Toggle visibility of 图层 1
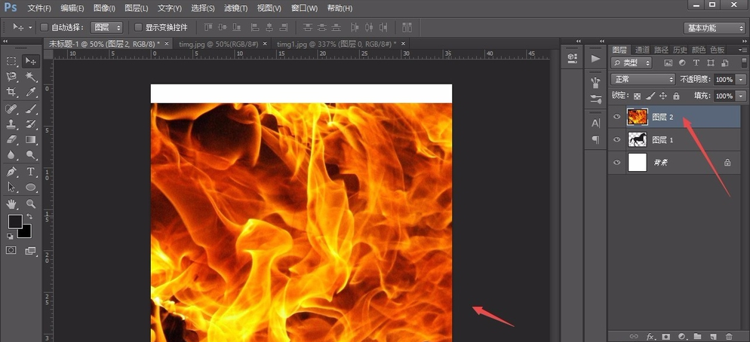 point(617,139)
